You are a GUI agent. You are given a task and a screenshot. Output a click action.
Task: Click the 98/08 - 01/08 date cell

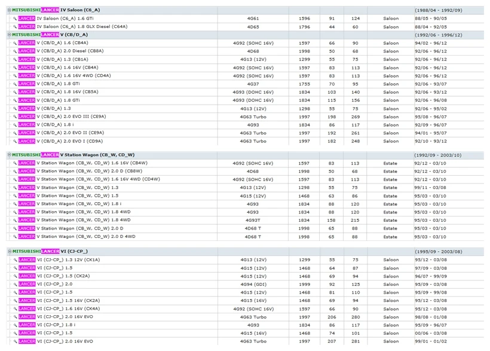tap(431, 317)
